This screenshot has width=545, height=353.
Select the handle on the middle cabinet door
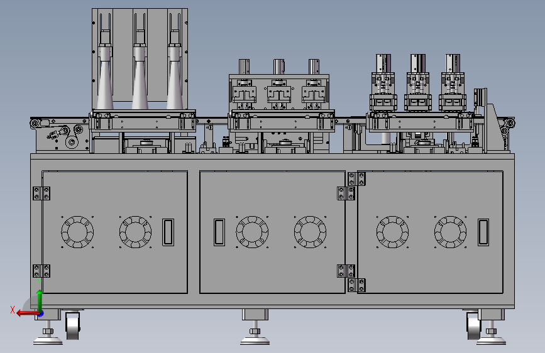click(x=219, y=232)
